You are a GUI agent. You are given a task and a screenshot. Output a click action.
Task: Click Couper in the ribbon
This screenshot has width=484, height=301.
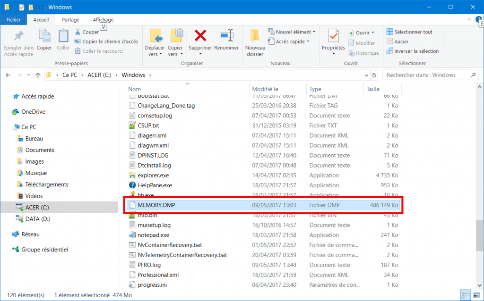click(x=87, y=32)
